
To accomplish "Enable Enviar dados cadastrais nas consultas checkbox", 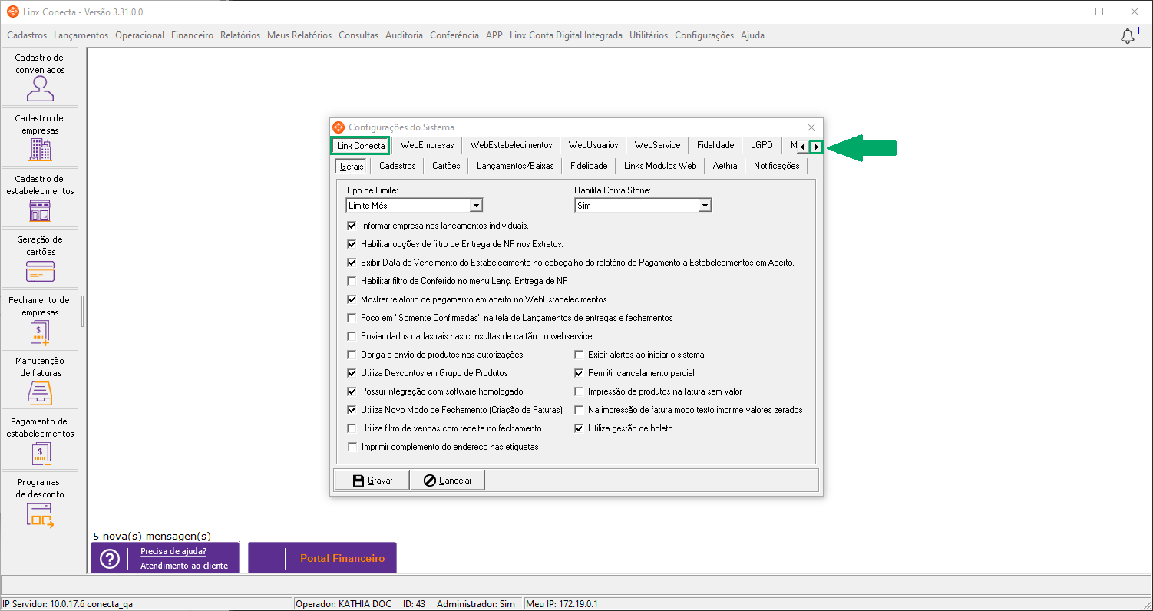I will (x=352, y=336).
